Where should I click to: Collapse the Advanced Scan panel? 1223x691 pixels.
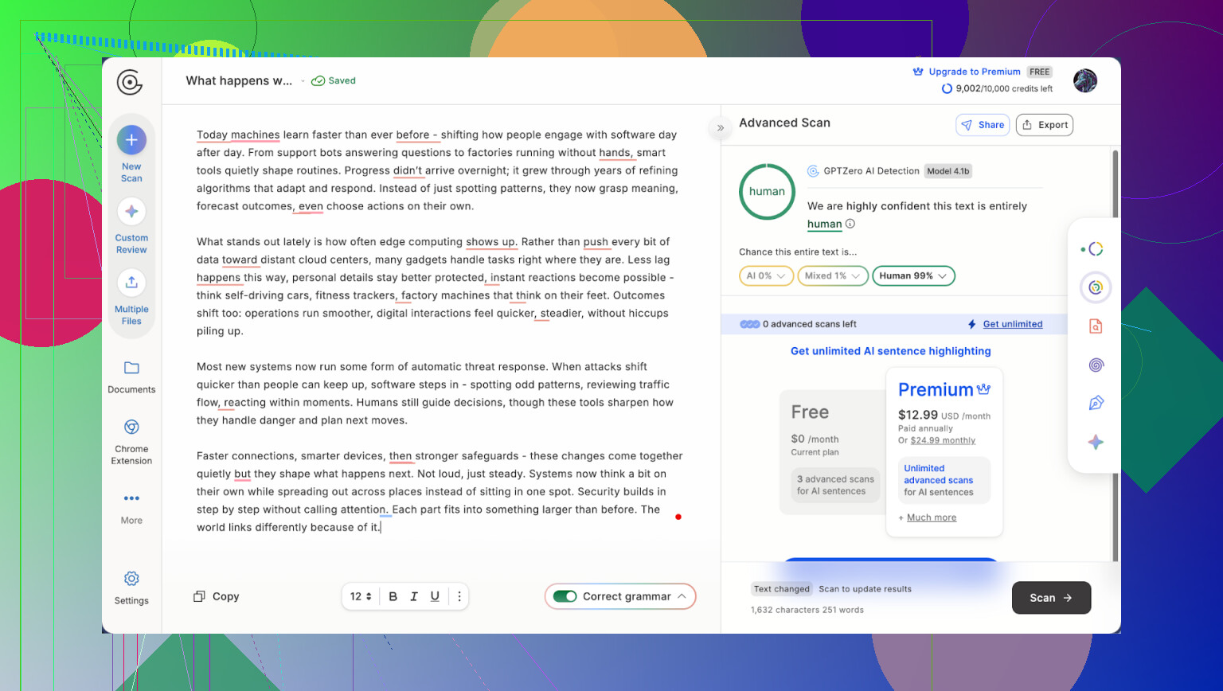click(720, 127)
